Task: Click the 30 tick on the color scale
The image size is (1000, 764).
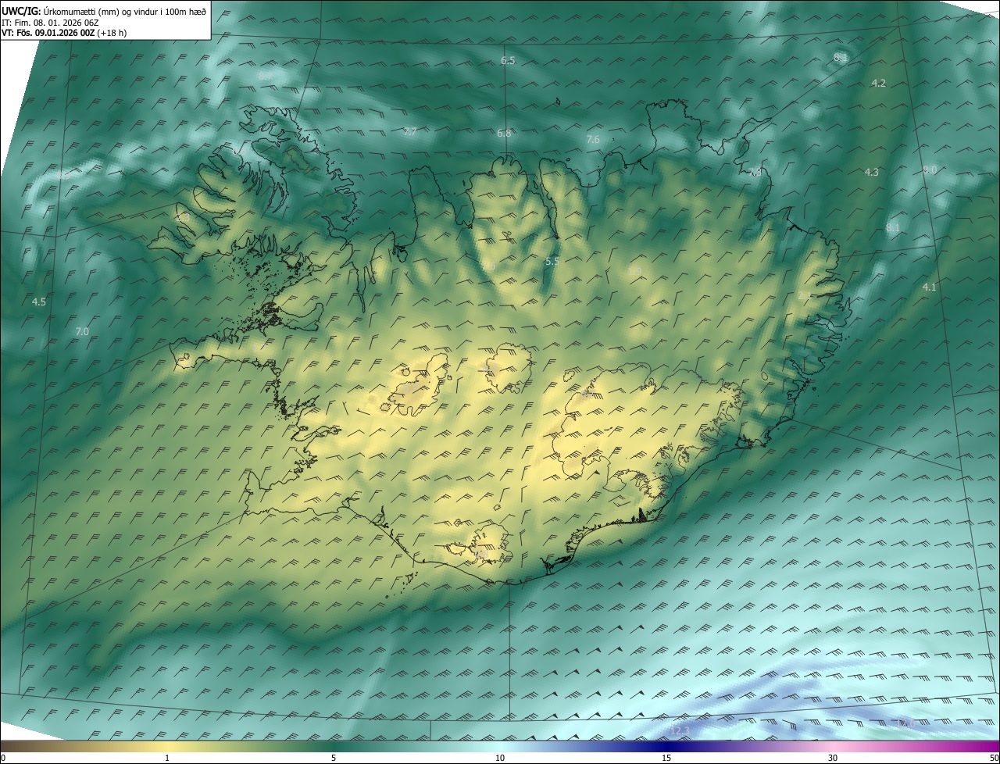Action: 833,758
